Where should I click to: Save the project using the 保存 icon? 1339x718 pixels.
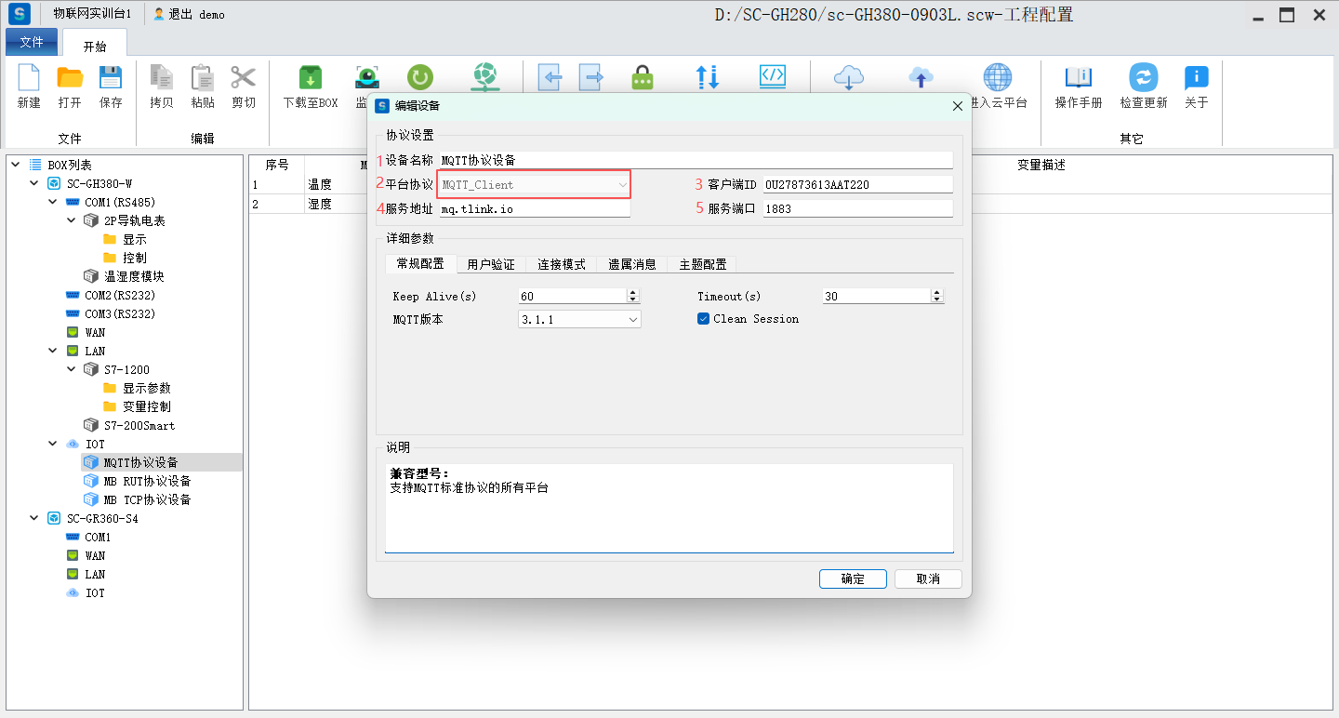[x=111, y=78]
